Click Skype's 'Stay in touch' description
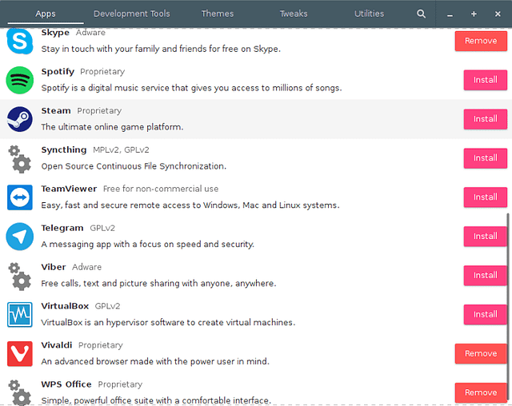 pyautogui.click(x=161, y=49)
